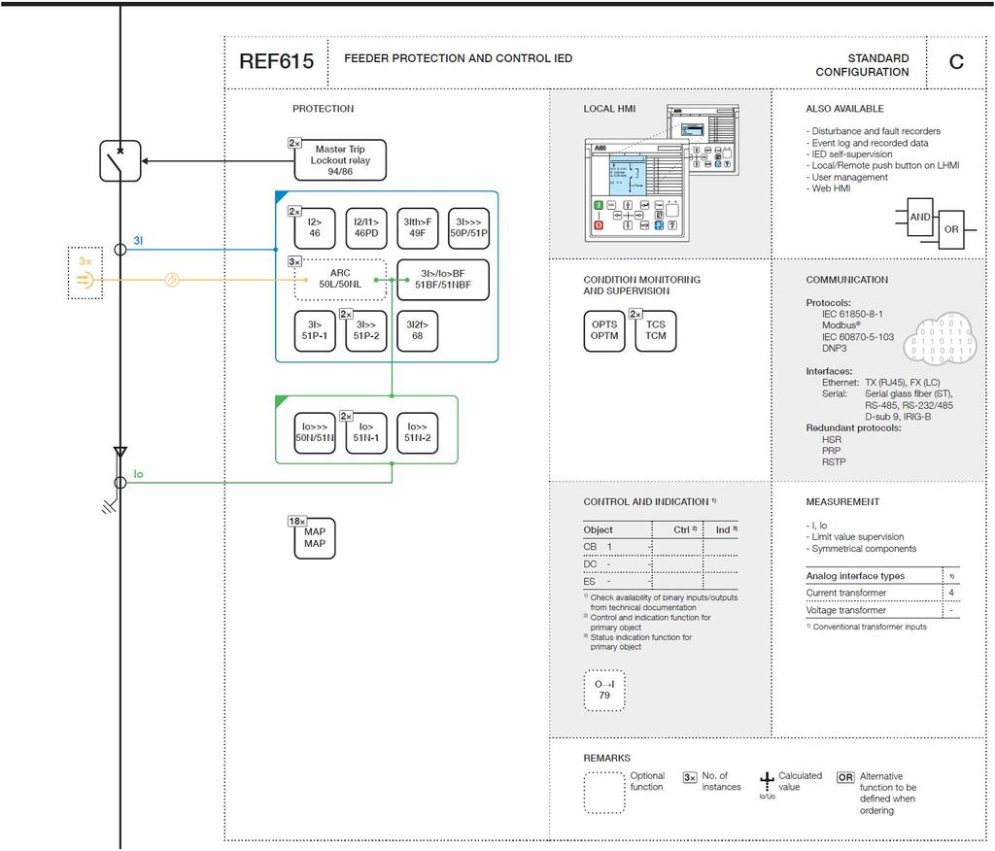Select 'Local/Remote push button on LHMI' entry

tap(882, 165)
